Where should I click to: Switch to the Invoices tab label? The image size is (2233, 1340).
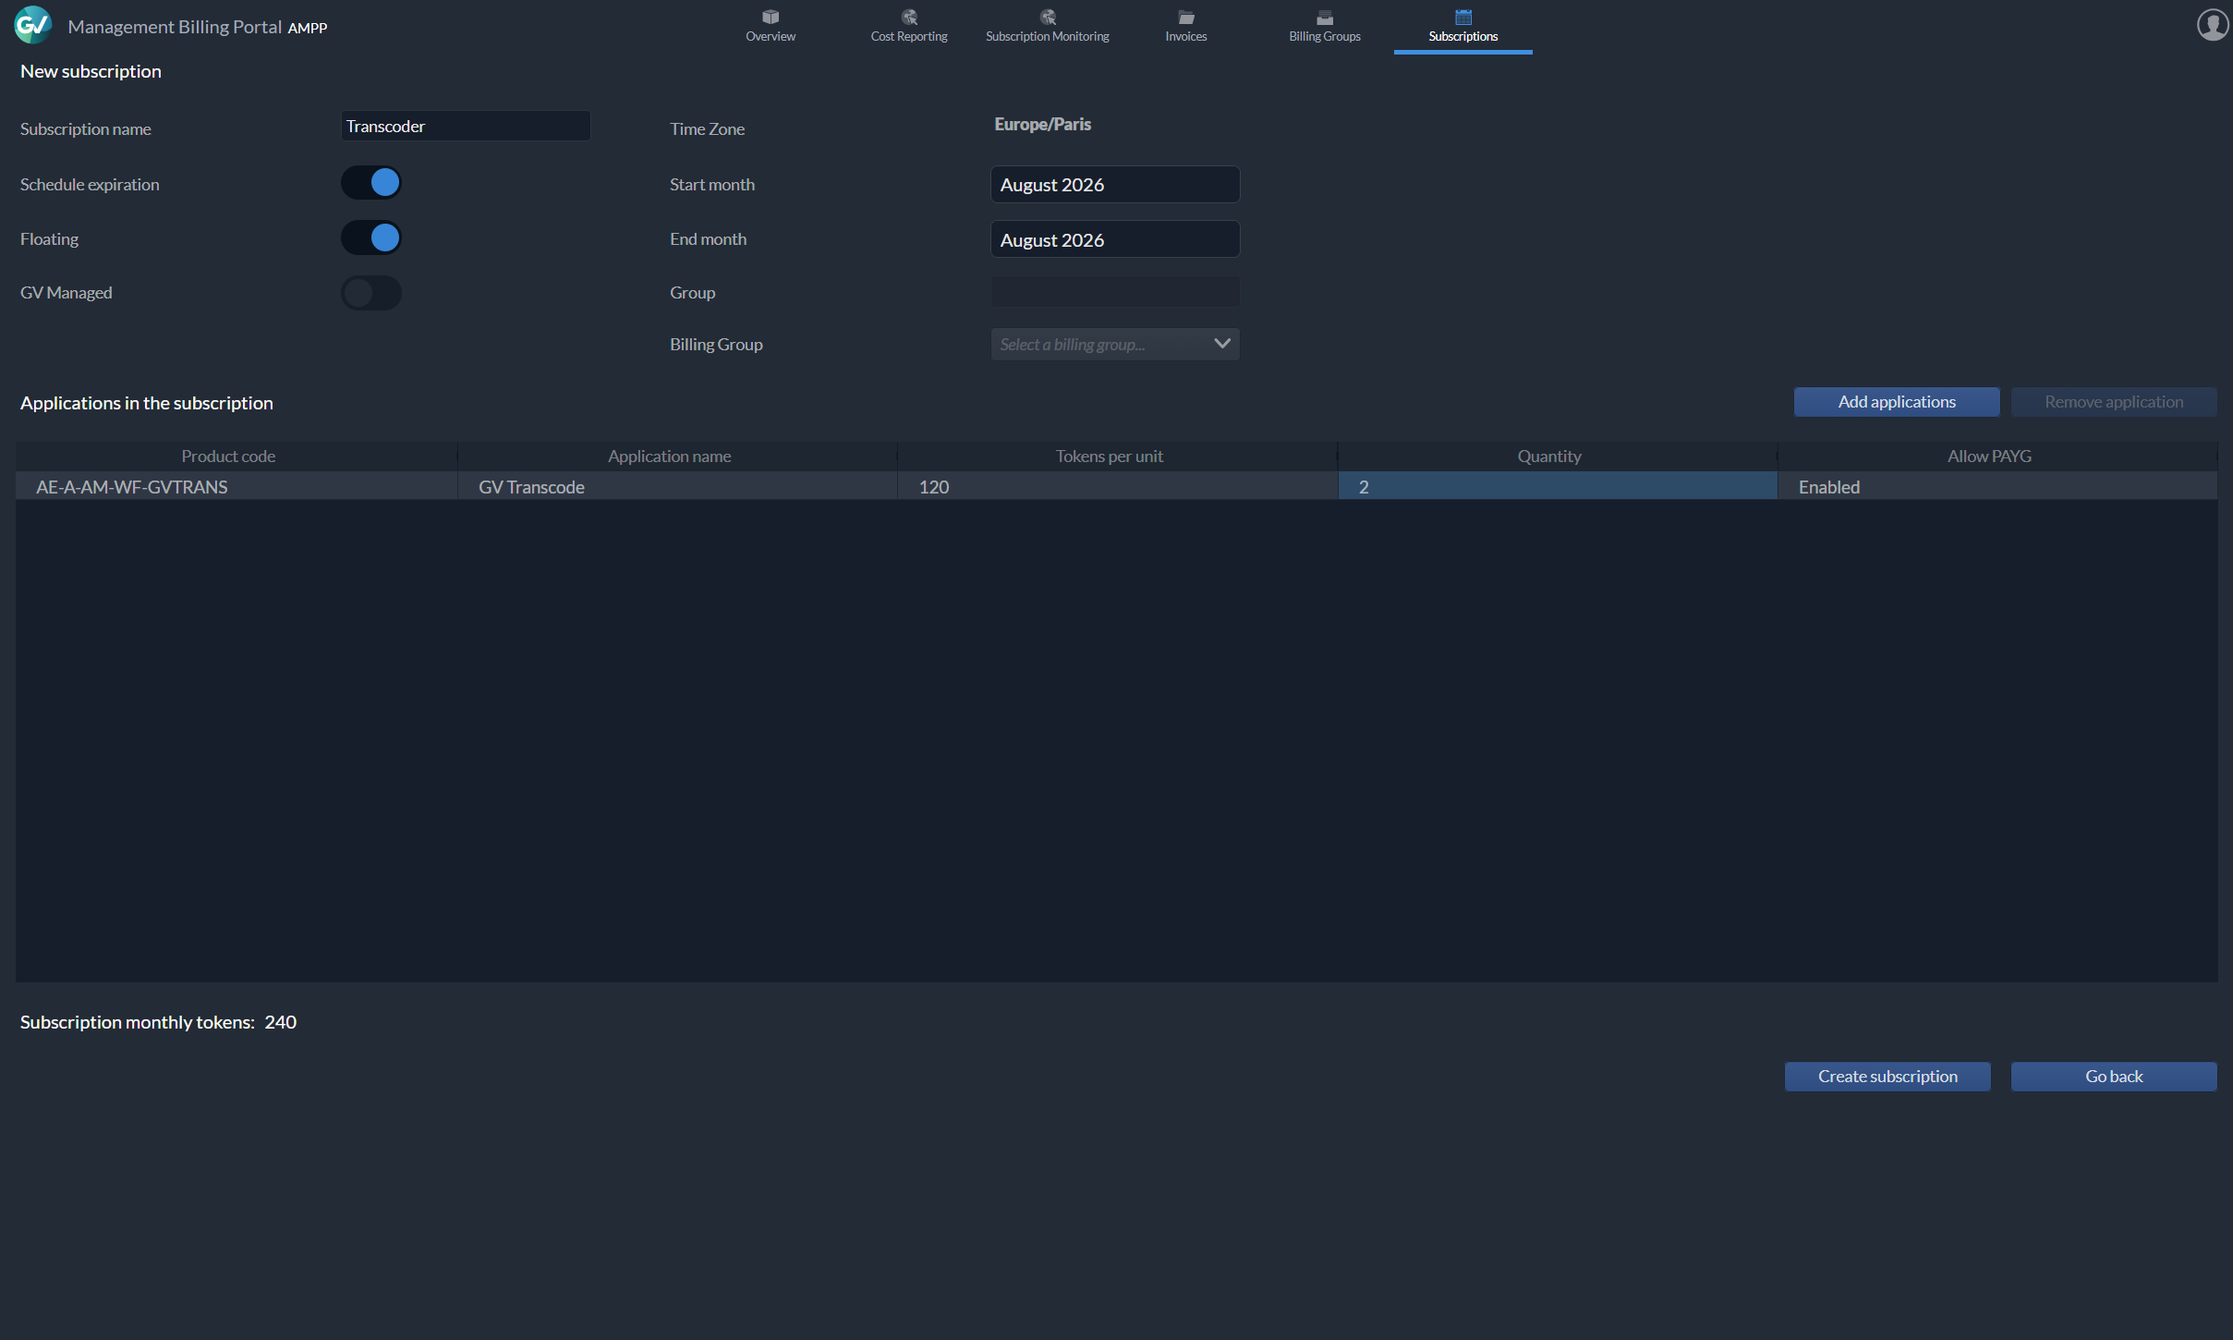pos(1185,37)
